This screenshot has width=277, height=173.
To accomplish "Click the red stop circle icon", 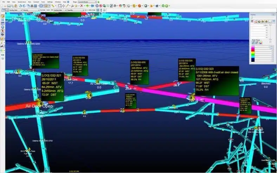I will coord(101,6).
